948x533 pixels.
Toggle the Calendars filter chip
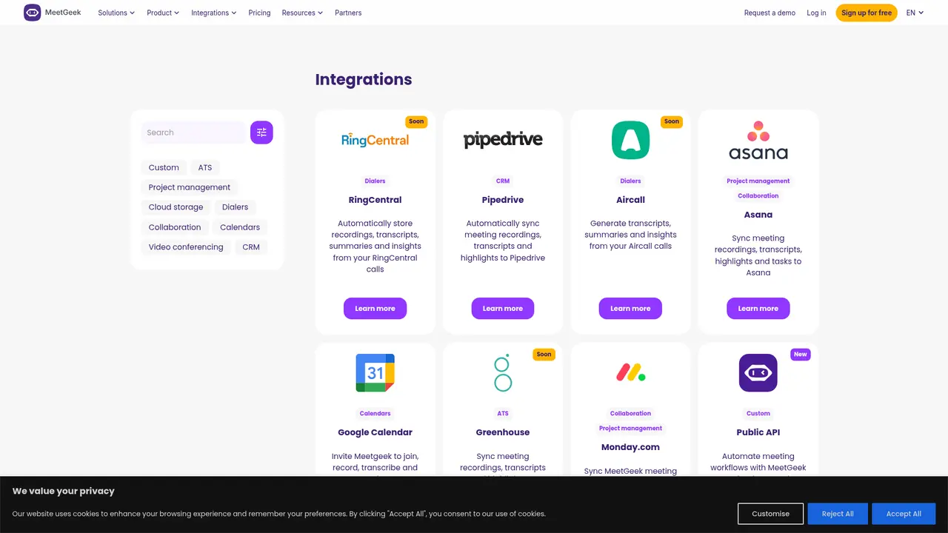click(x=240, y=227)
